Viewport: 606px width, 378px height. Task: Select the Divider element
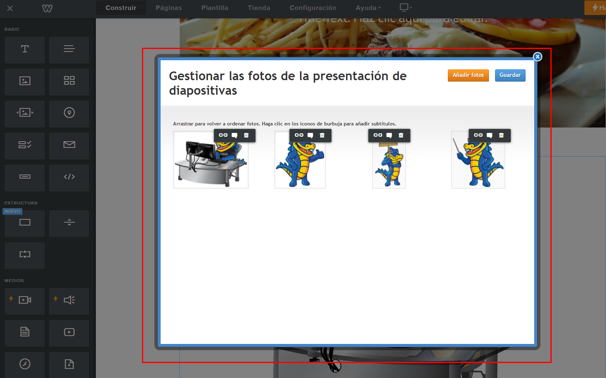69,223
